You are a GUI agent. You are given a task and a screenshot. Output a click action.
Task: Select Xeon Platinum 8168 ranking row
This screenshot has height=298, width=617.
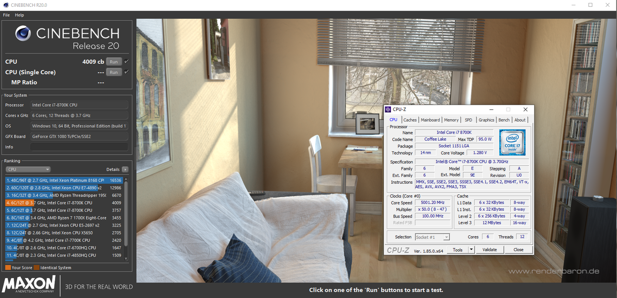(x=64, y=180)
